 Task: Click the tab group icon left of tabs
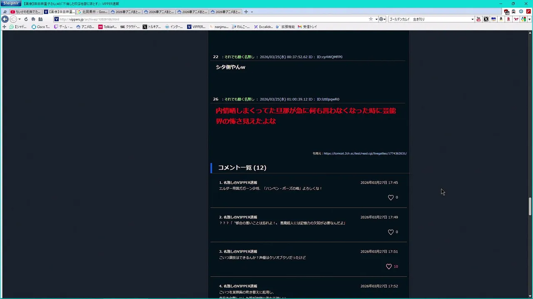(5, 12)
